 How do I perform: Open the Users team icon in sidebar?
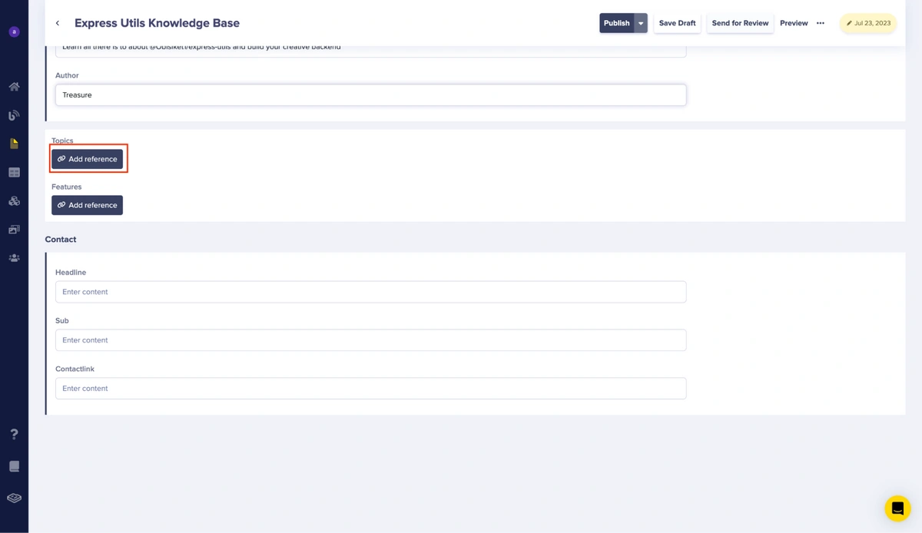[x=14, y=258]
